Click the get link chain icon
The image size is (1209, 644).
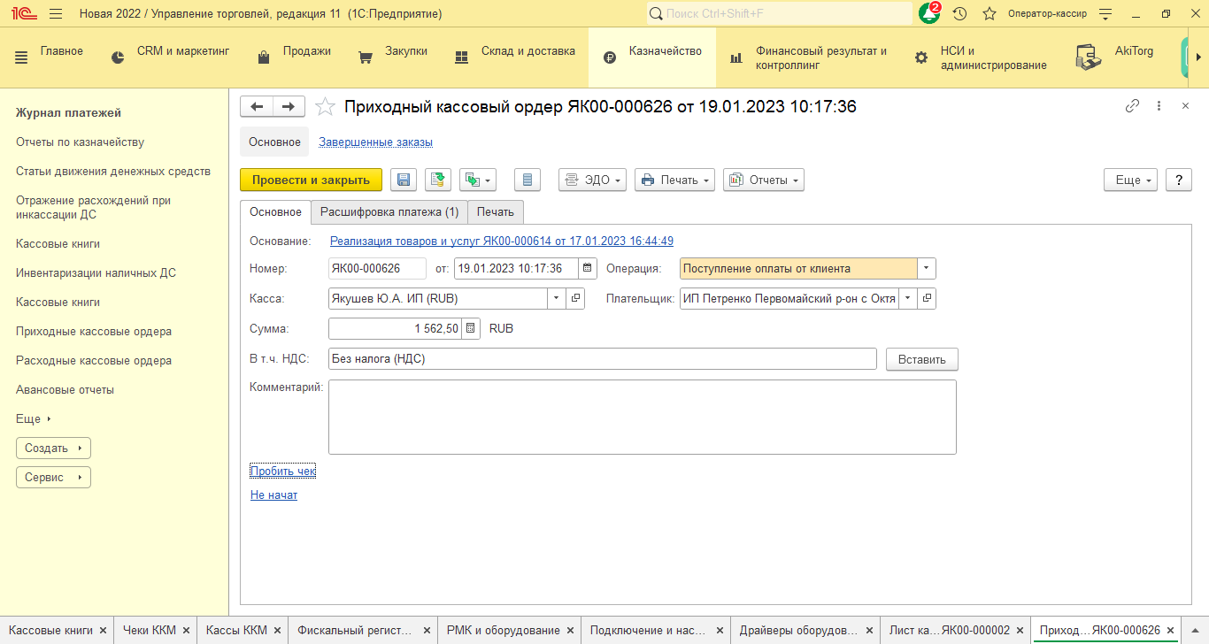pos(1132,106)
